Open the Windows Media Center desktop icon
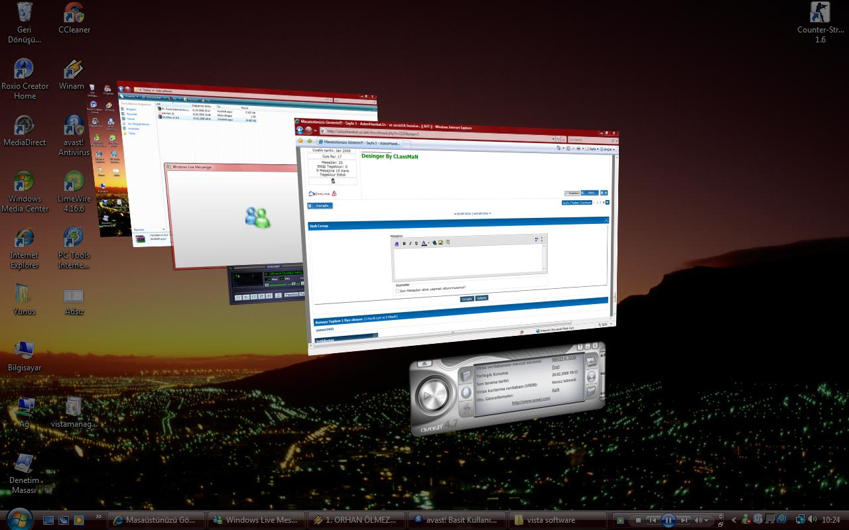The height and width of the screenshot is (530, 849). [25, 184]
